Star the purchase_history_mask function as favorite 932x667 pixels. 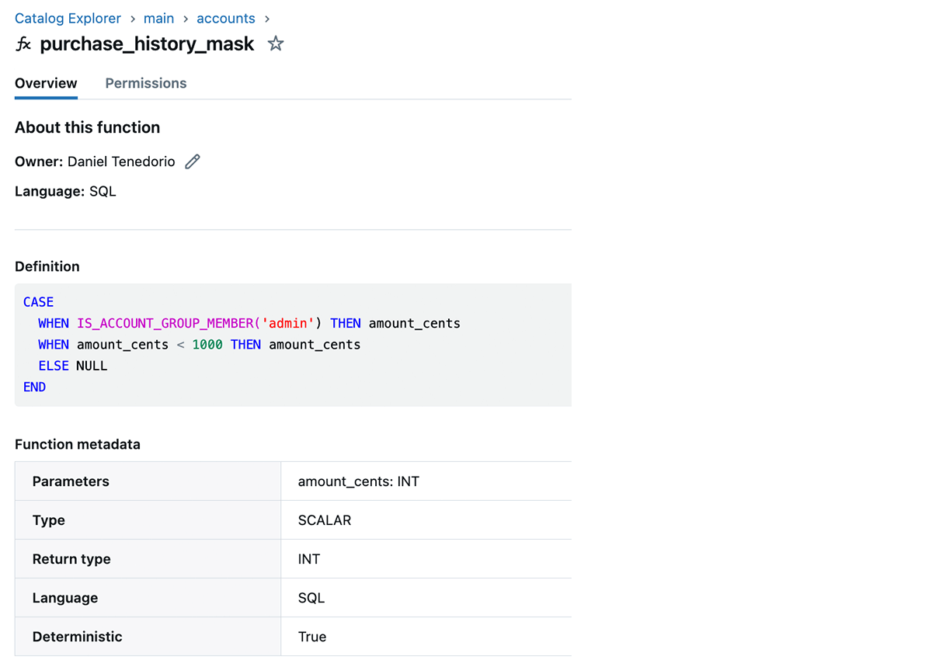pyautogui.click(x=276, y=44)
